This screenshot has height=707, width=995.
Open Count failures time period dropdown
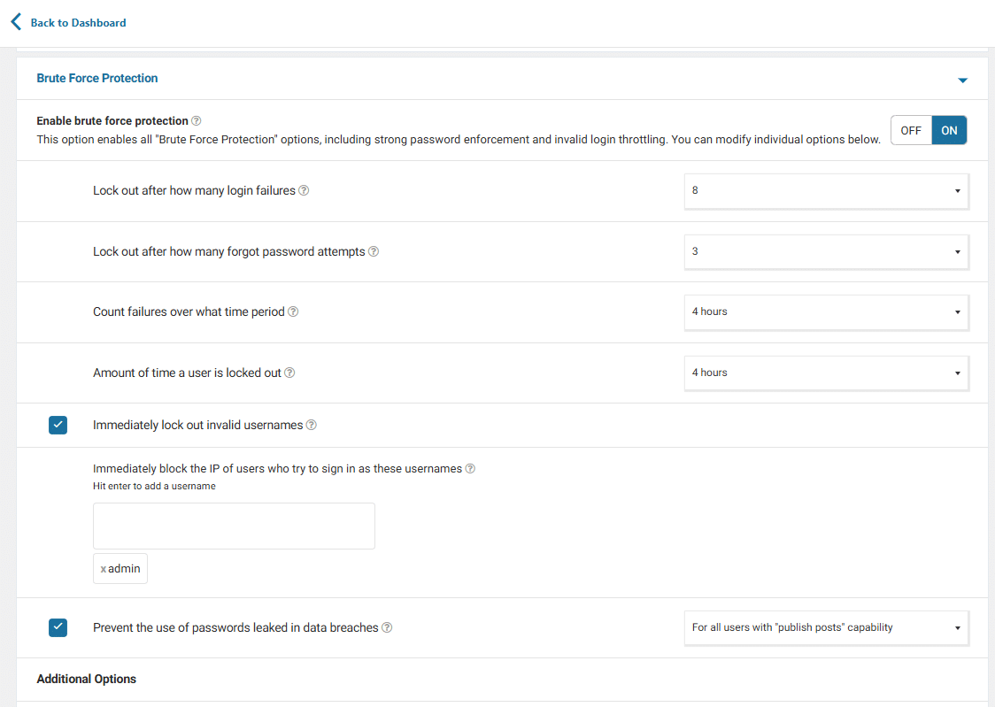[x=826, y=312]
